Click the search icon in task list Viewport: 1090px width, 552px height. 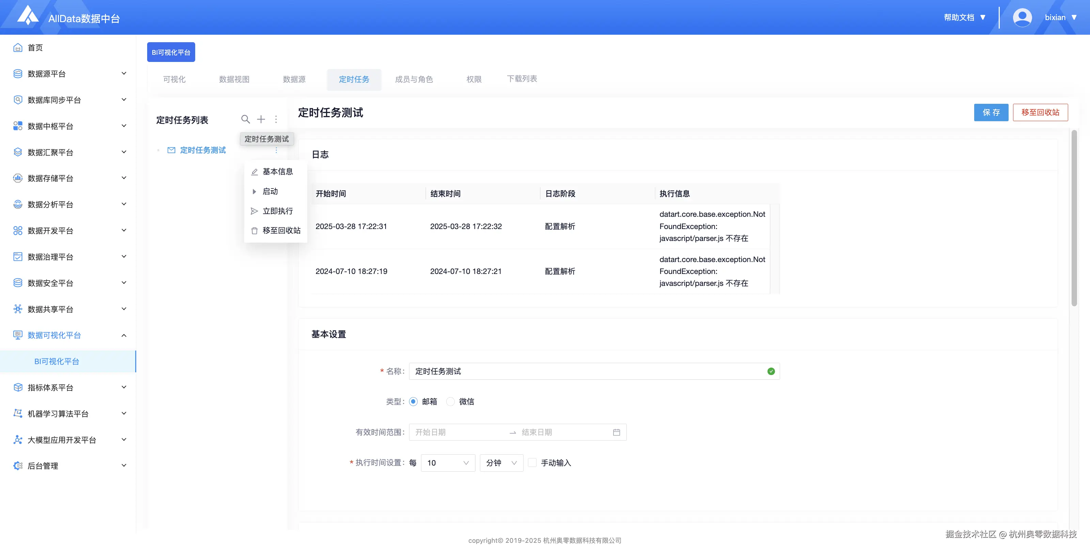click(245, 119)
